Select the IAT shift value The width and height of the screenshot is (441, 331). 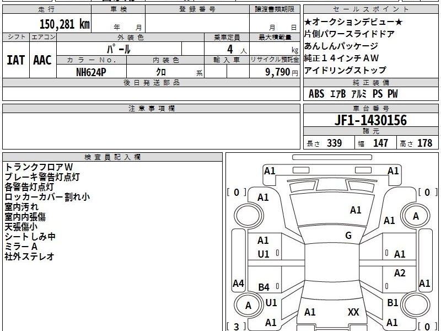[x=16, y=60]
